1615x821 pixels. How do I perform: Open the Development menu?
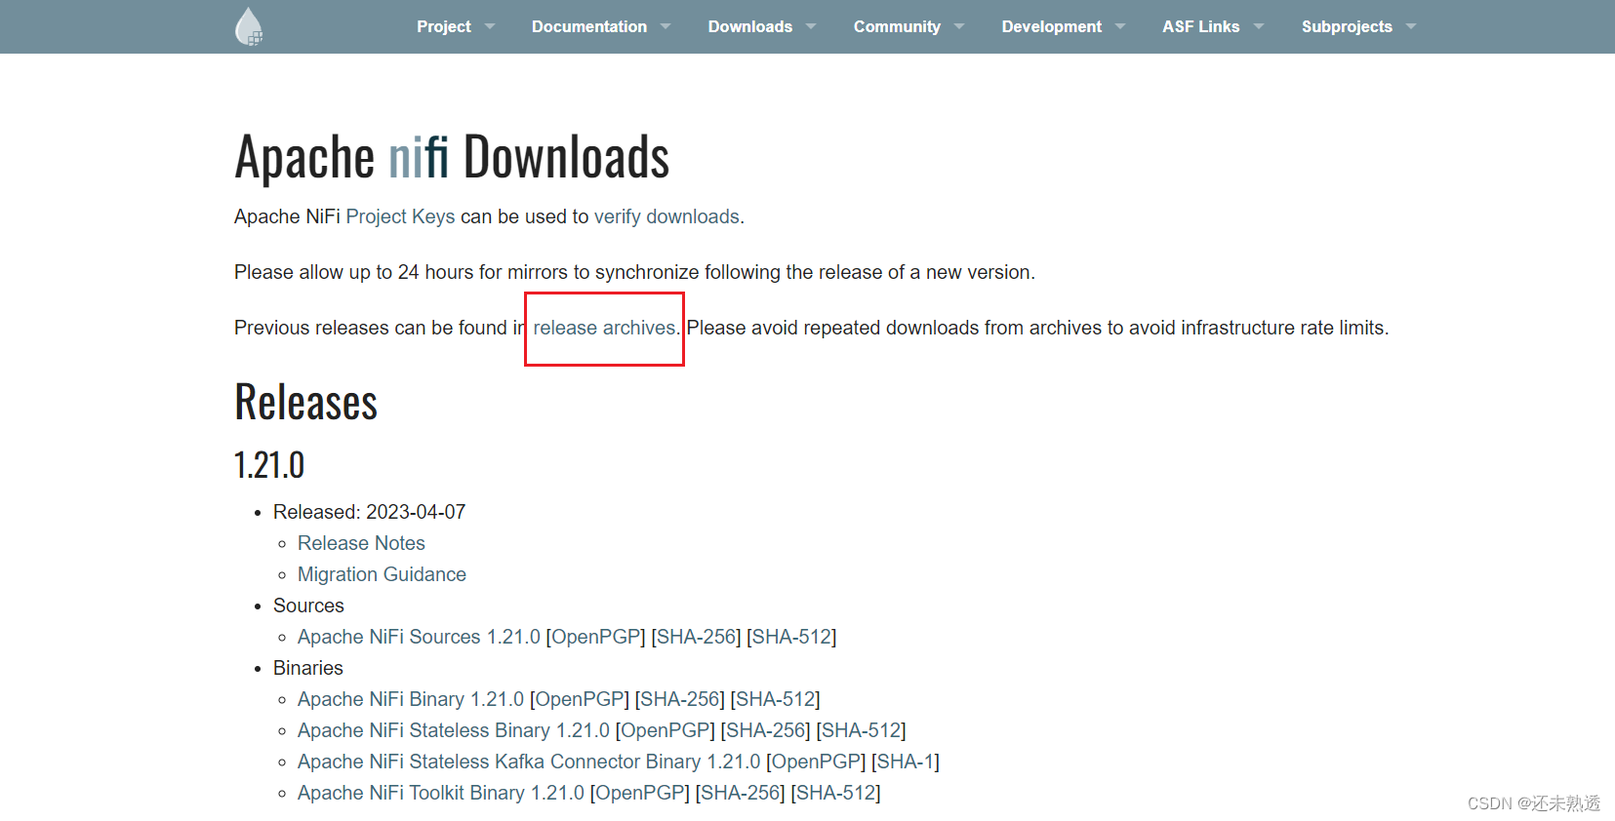tap(1052, 26)
